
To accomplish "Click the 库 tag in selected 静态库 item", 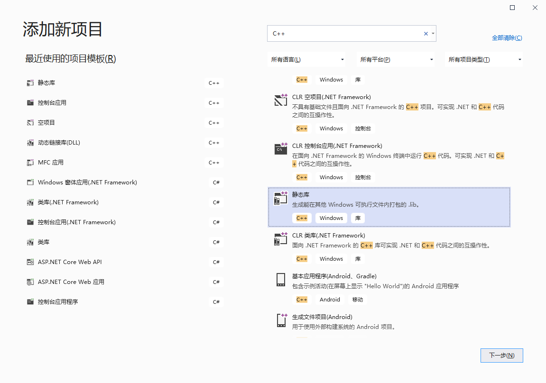I will click(x=358, y=218).
